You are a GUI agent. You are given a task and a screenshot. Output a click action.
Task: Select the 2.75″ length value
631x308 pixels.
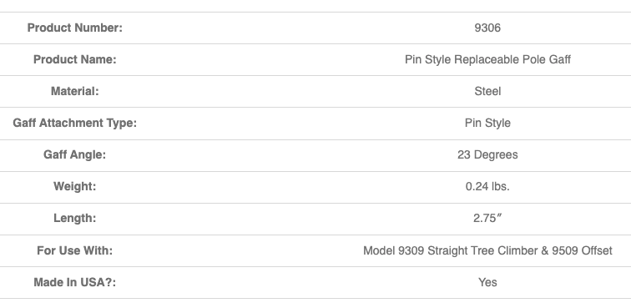coord(487,218)
